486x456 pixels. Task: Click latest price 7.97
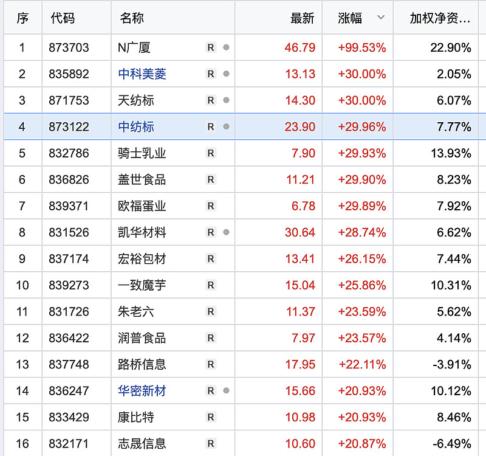303,338
